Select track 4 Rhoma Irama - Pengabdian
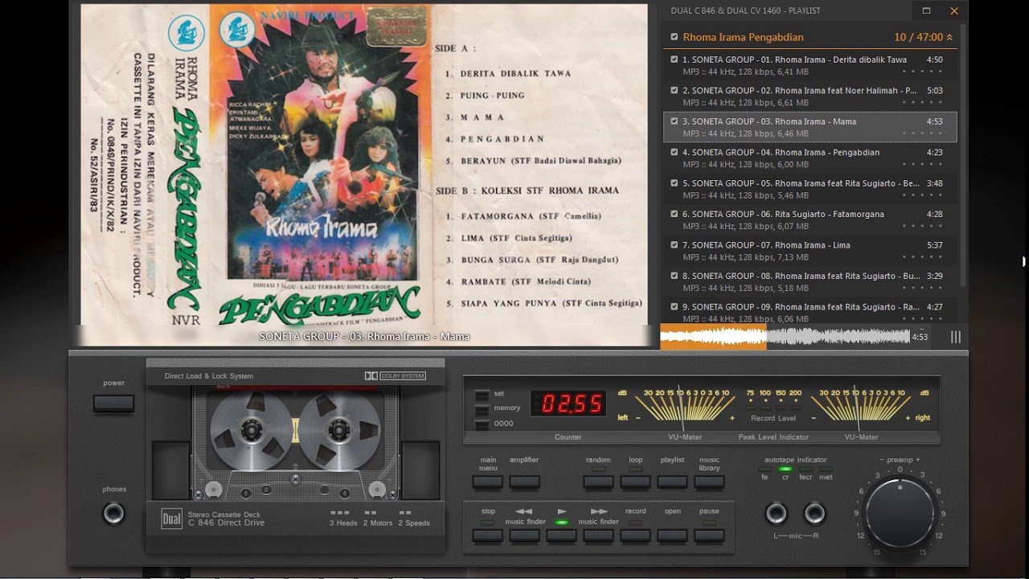This screenshot has width=1029, height=579. [810, 158]
